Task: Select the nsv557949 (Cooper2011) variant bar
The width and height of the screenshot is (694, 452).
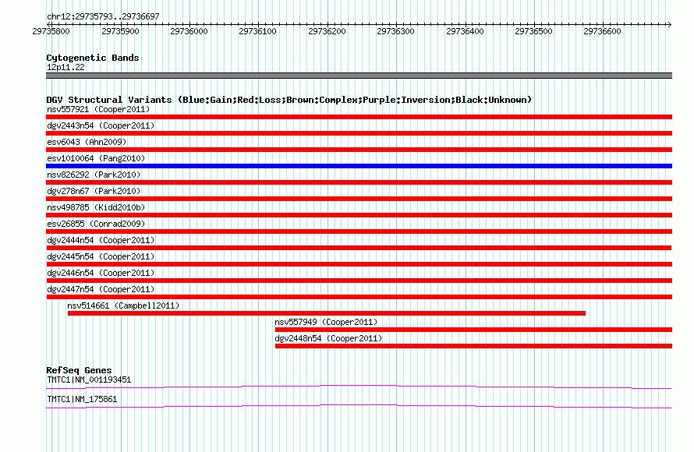Action: click(x=473, y=330)
